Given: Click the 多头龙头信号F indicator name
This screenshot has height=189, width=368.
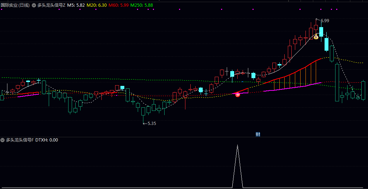Looking at the screenshot, I should 20,140.
